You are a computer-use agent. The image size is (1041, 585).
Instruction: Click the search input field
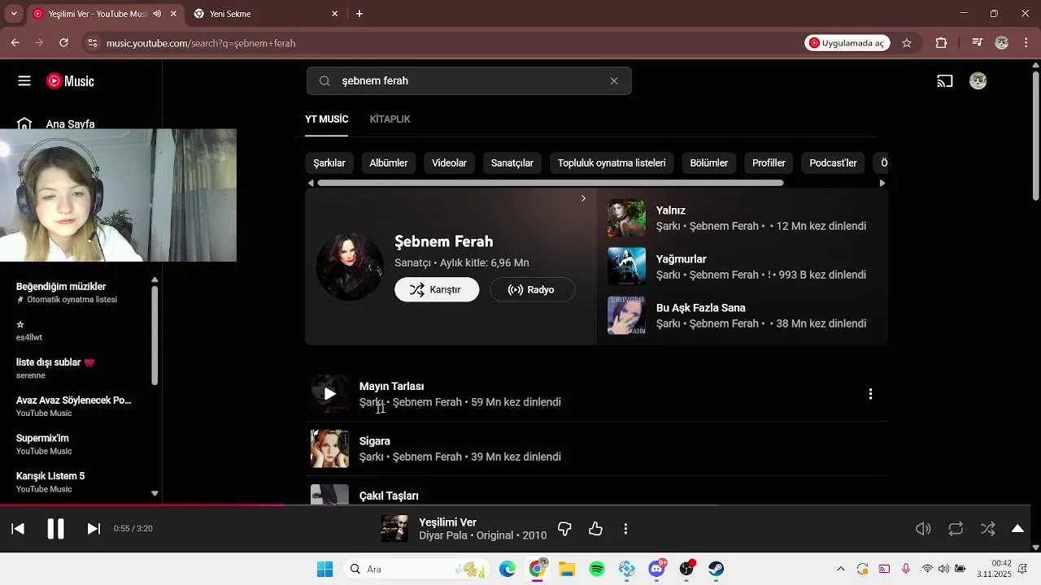point(468,81)
